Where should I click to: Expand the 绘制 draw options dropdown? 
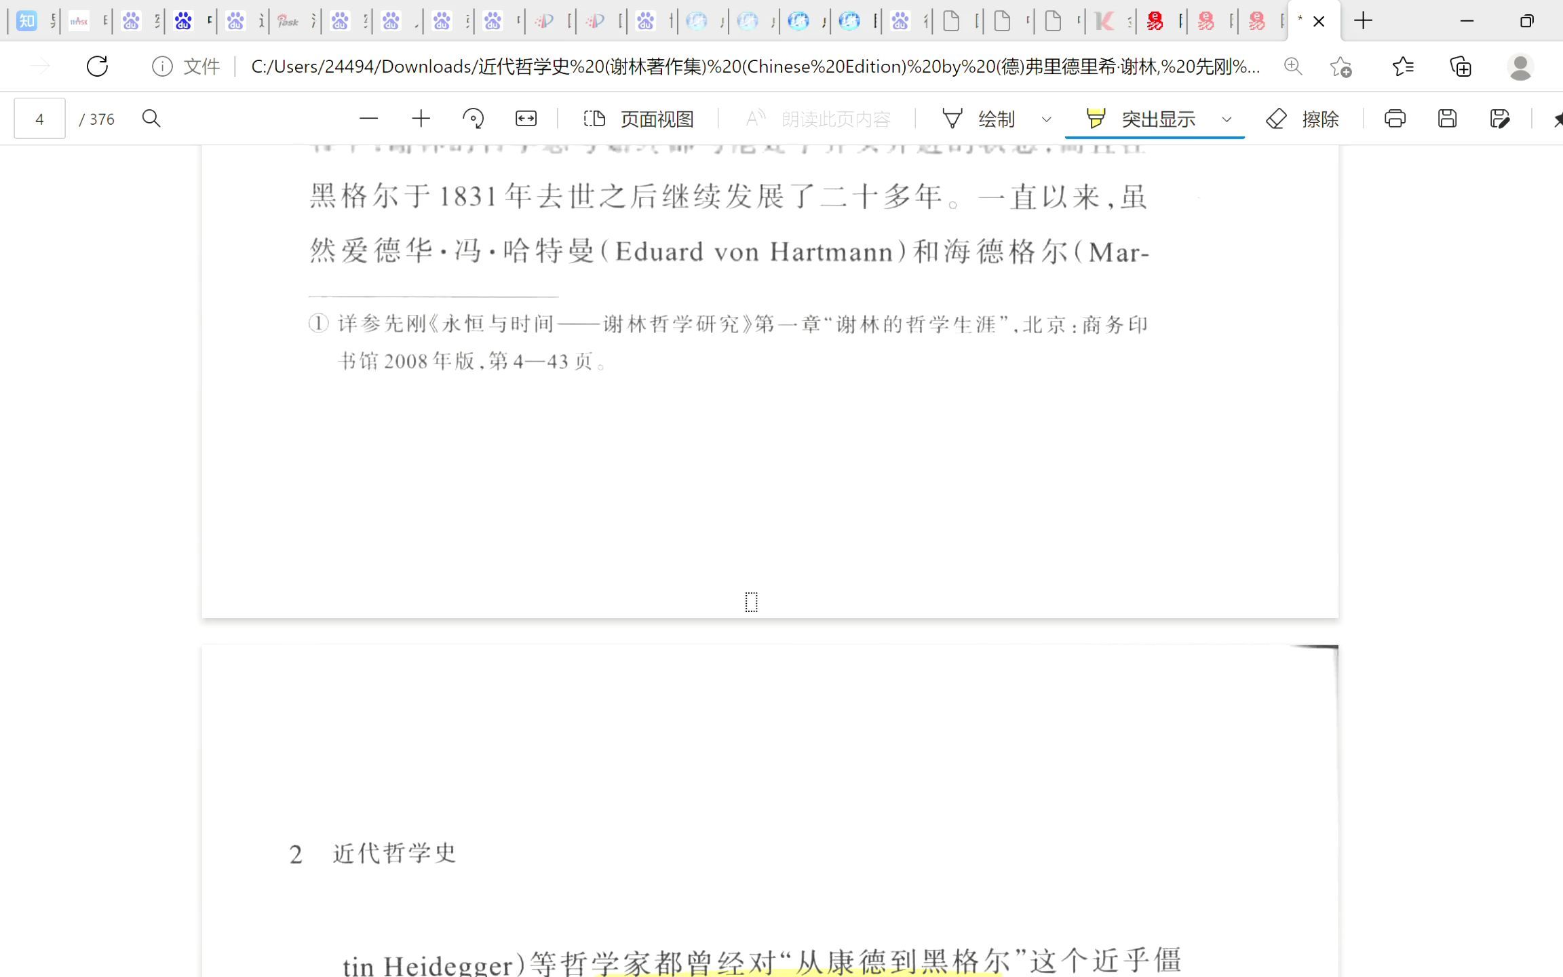click(1047, 119)
